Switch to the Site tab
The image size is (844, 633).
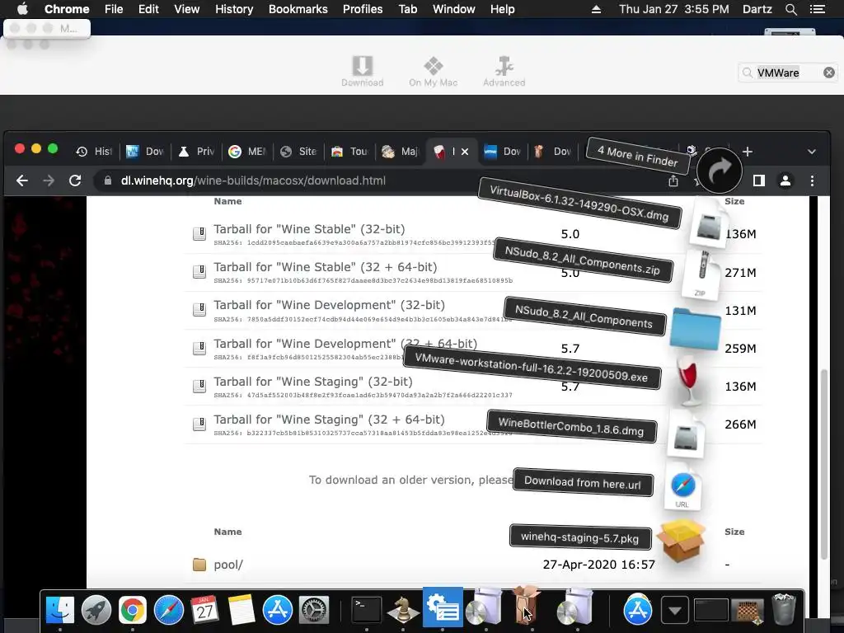point(298,152)
